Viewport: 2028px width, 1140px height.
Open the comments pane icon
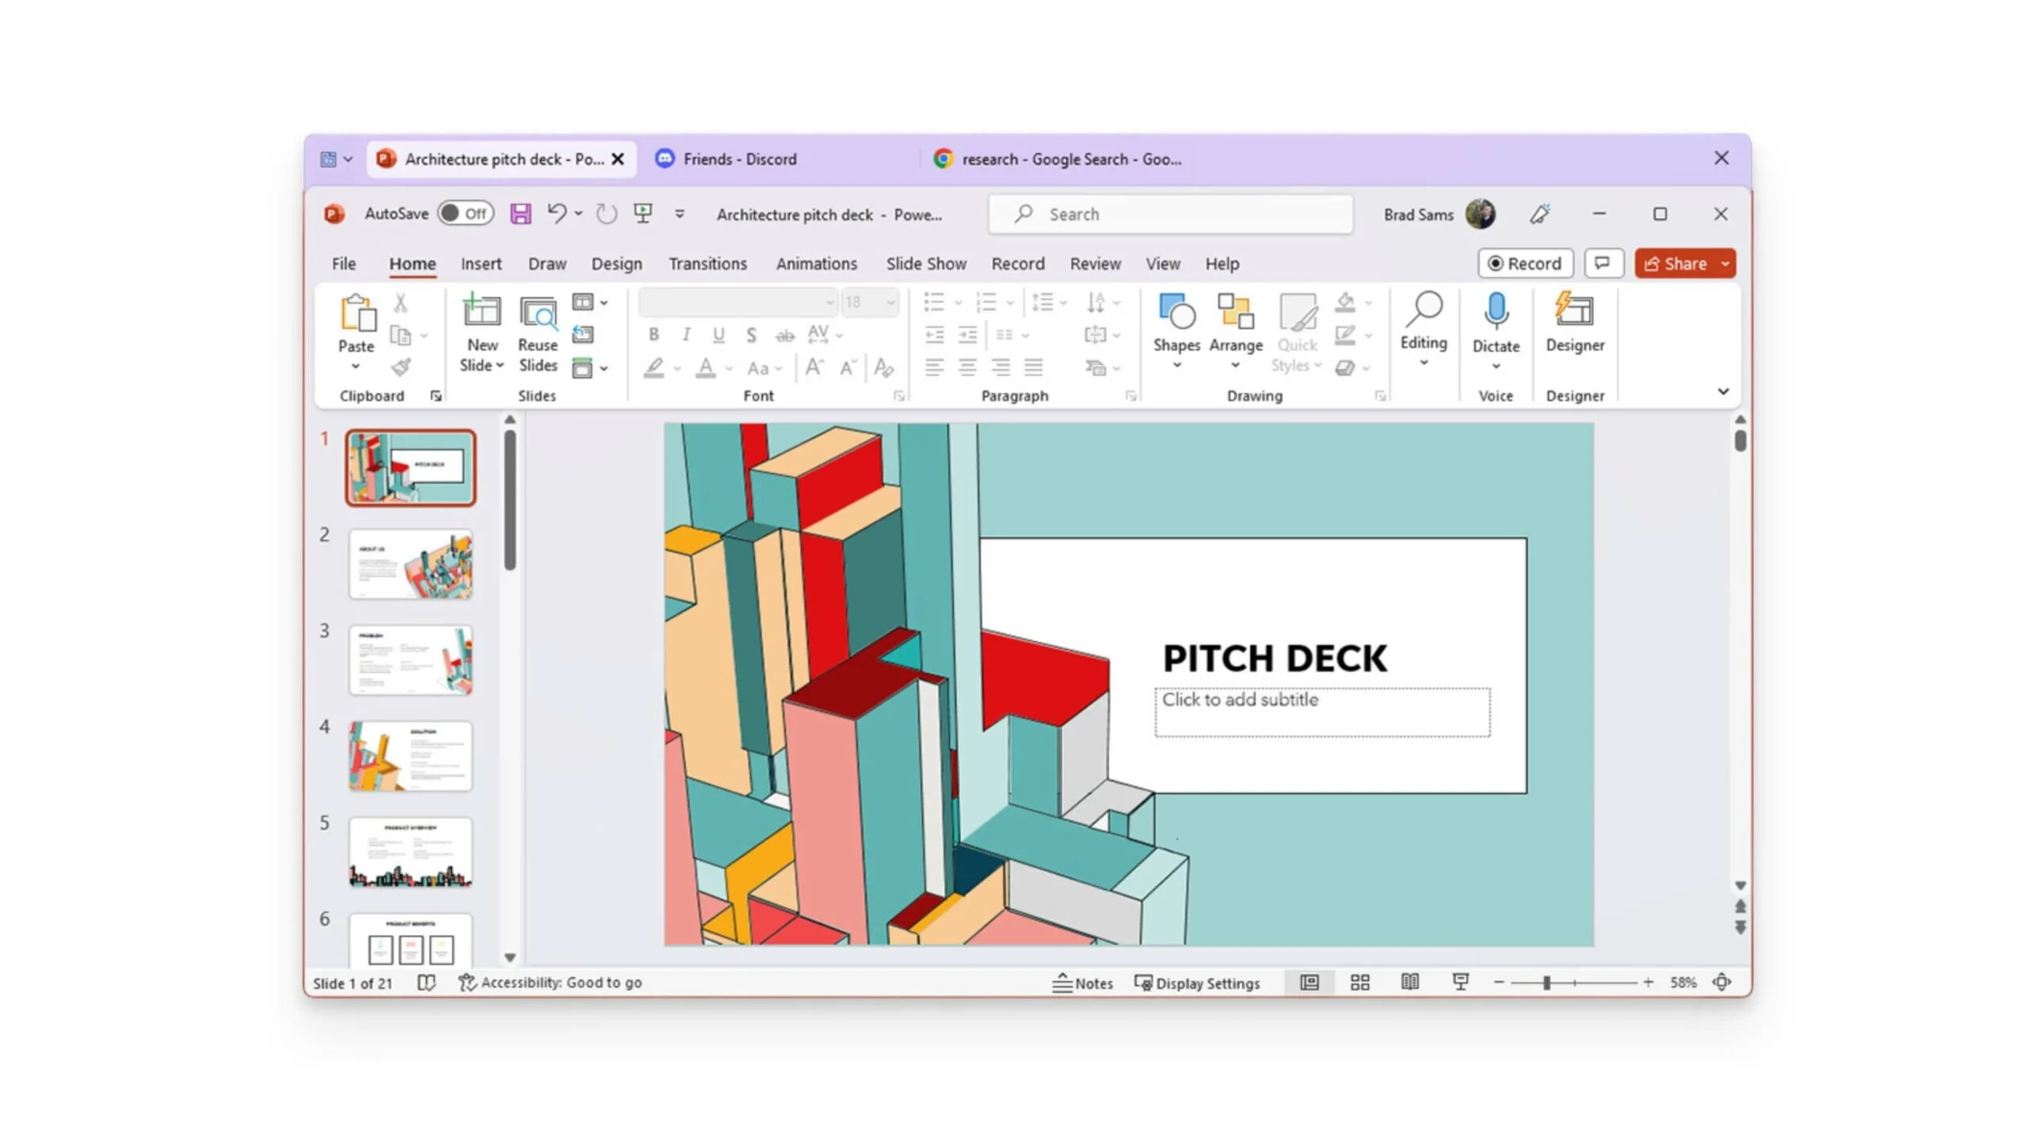(x=1603, y=263)
